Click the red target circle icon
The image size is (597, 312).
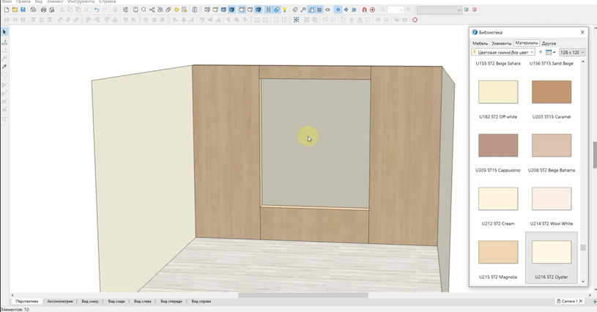[x=372, y=10]
